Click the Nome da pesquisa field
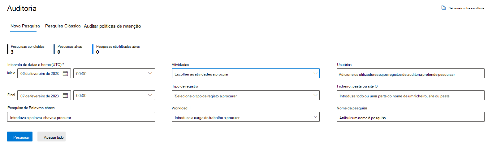This screenshot has width=488, height=147. point(411,117)
